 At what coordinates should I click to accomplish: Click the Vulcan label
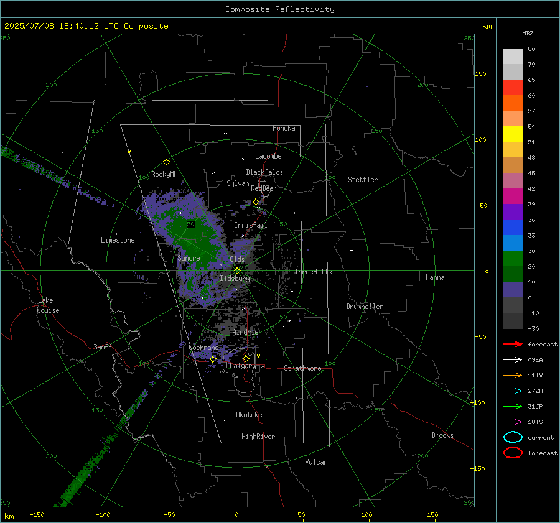(x=317, y=462)
